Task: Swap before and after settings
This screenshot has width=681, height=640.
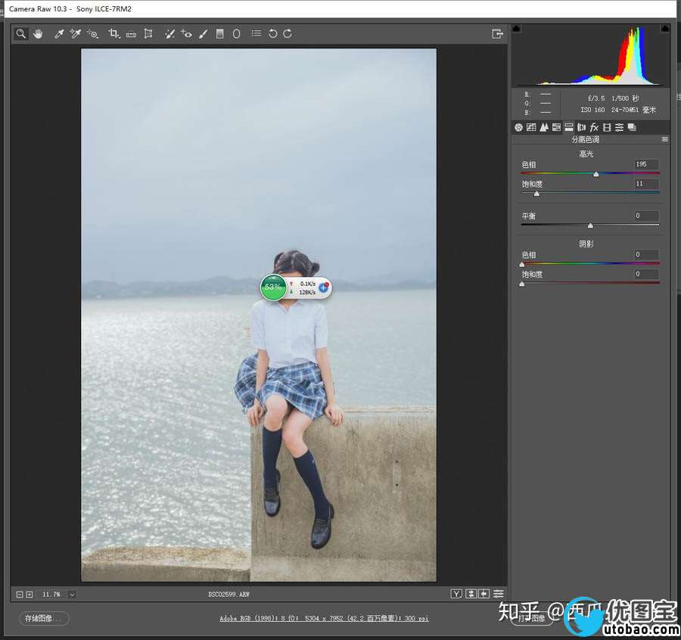Action: pyautogui.click(x=471, y=594)
